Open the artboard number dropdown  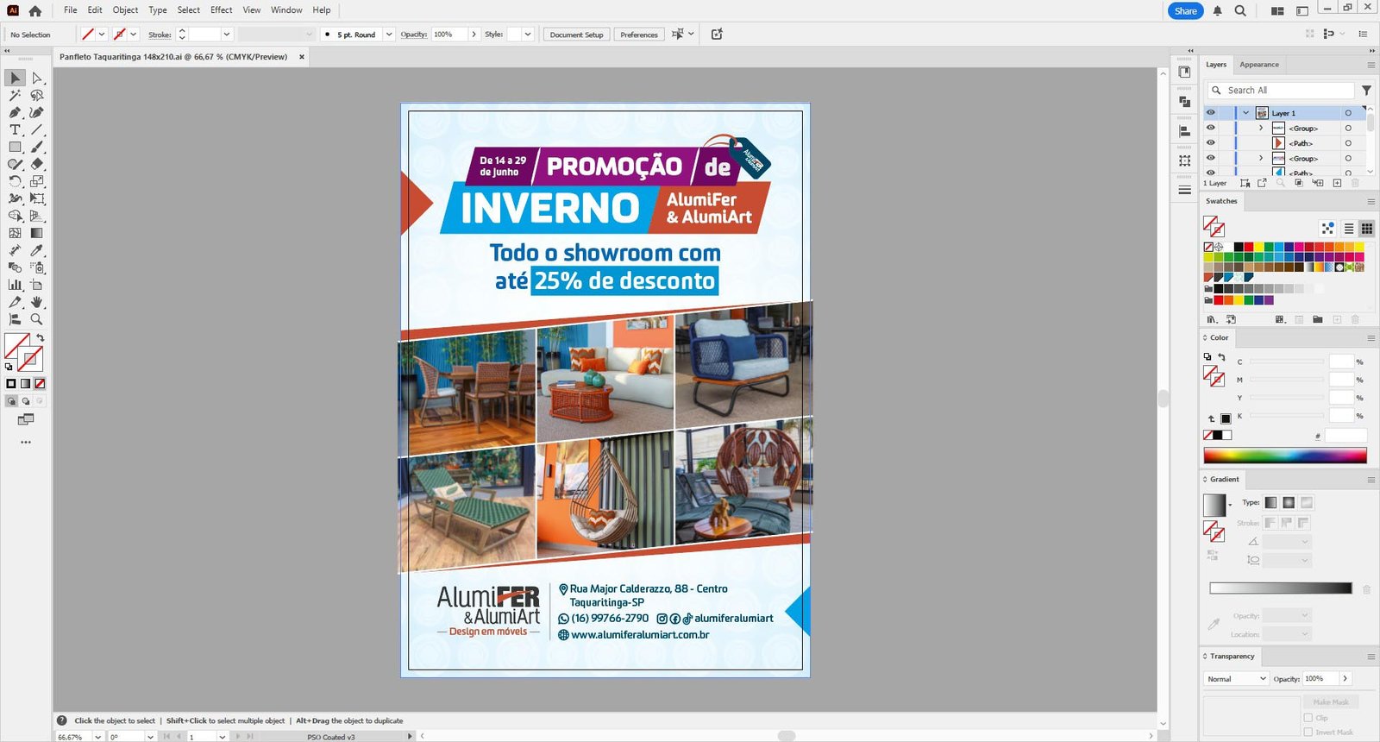coord(223,737)
